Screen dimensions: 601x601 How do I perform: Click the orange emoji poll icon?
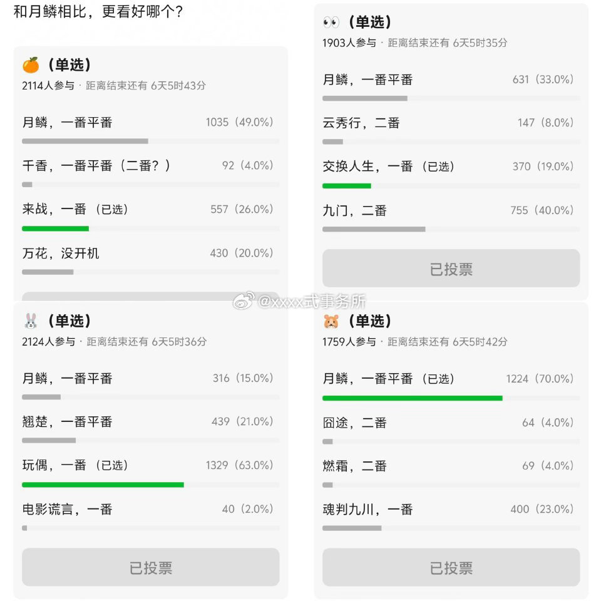pyautogui.click(x=31, y=64)
